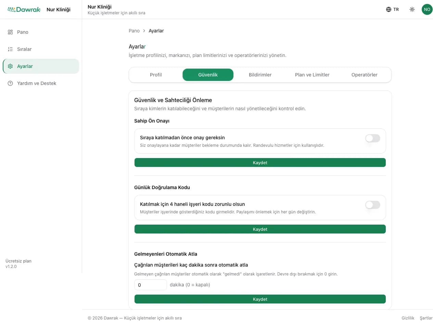The height and width of the screenshot is (326, 433).
Task: Click the Yardım ve Destek help icon
Action: pyautogui.click(x=10, y=83)
